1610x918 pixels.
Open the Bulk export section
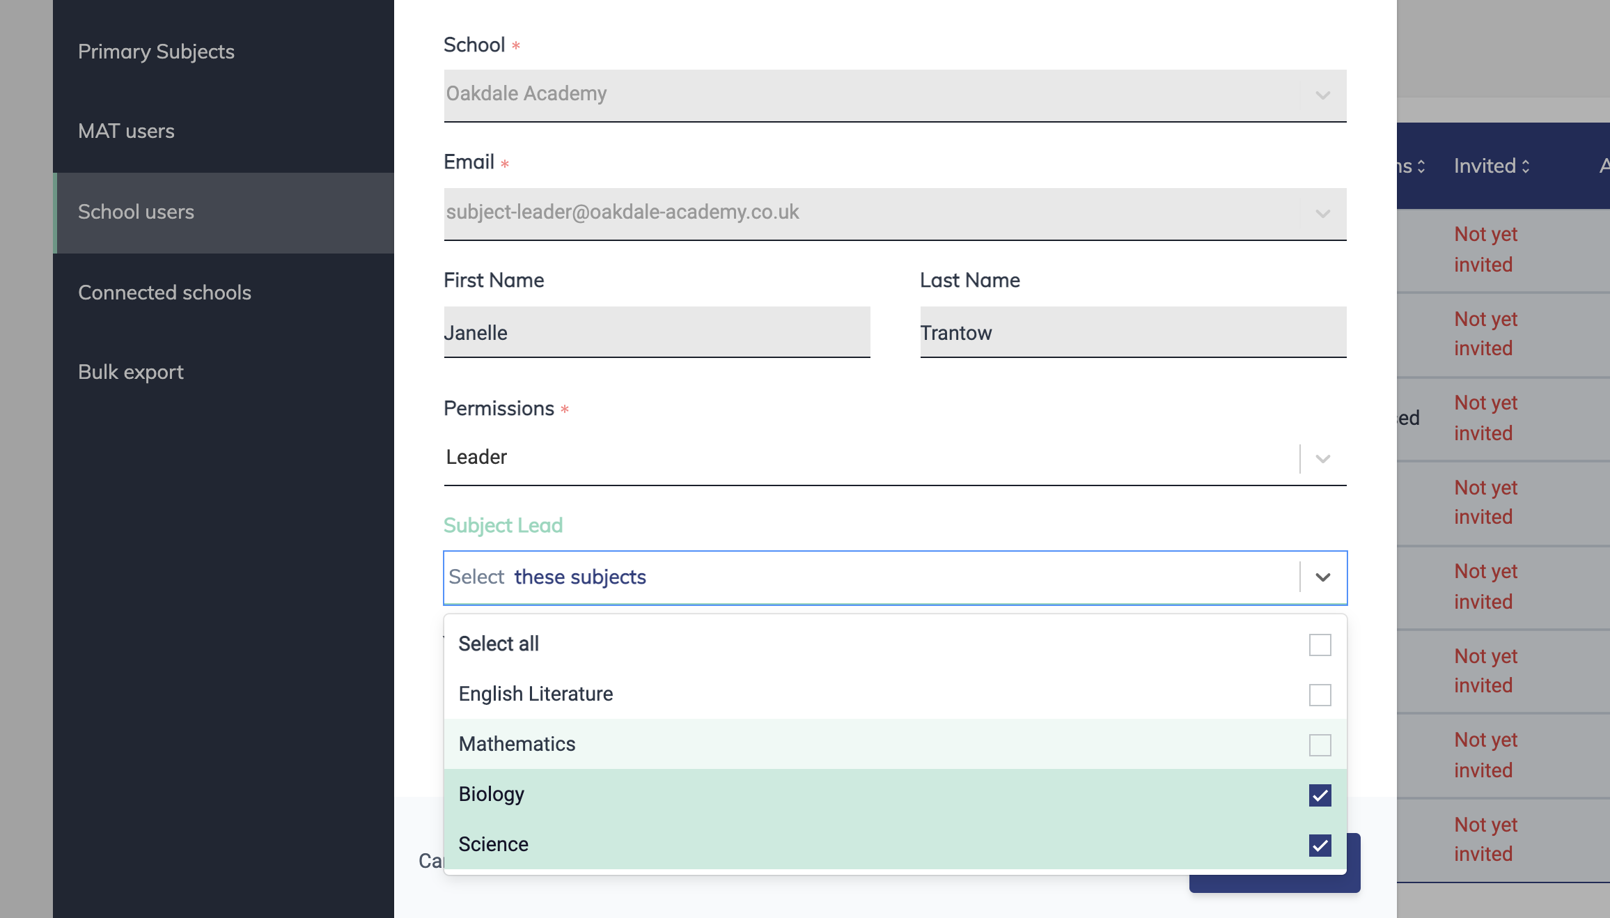click(130, 372)
